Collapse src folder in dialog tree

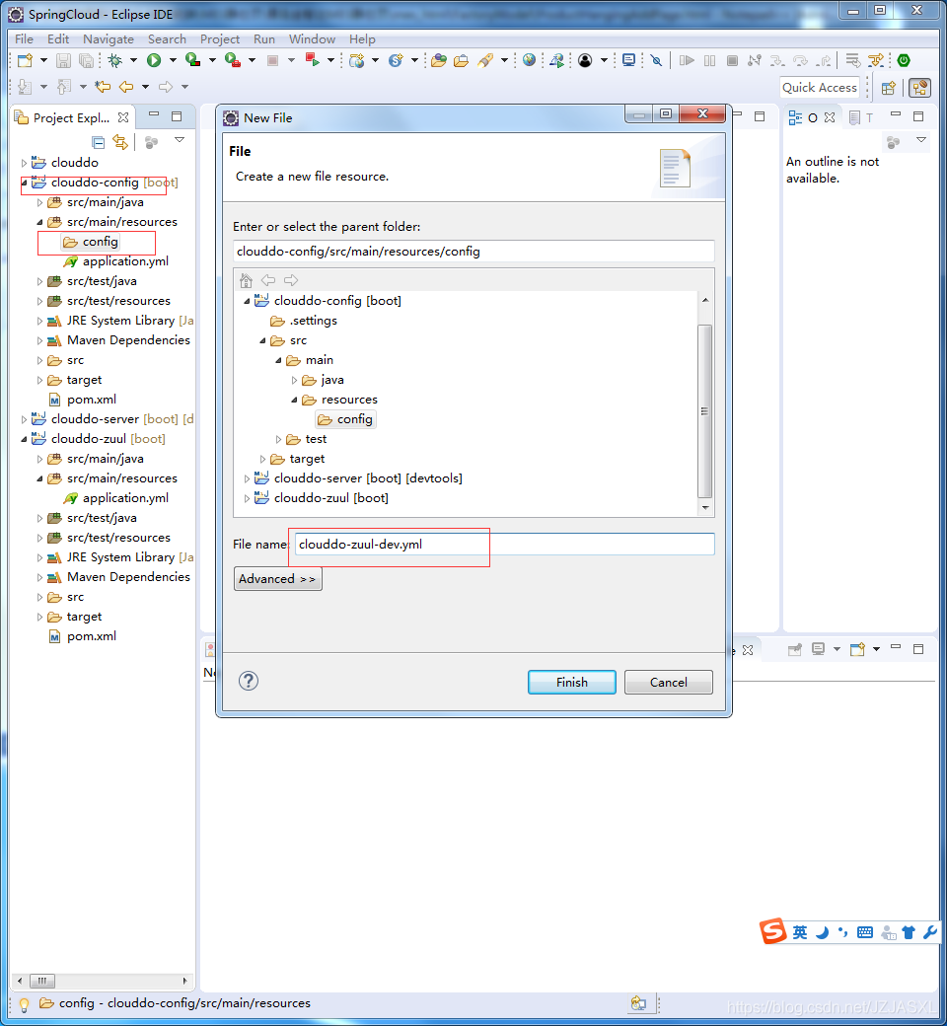click(262, 341)
